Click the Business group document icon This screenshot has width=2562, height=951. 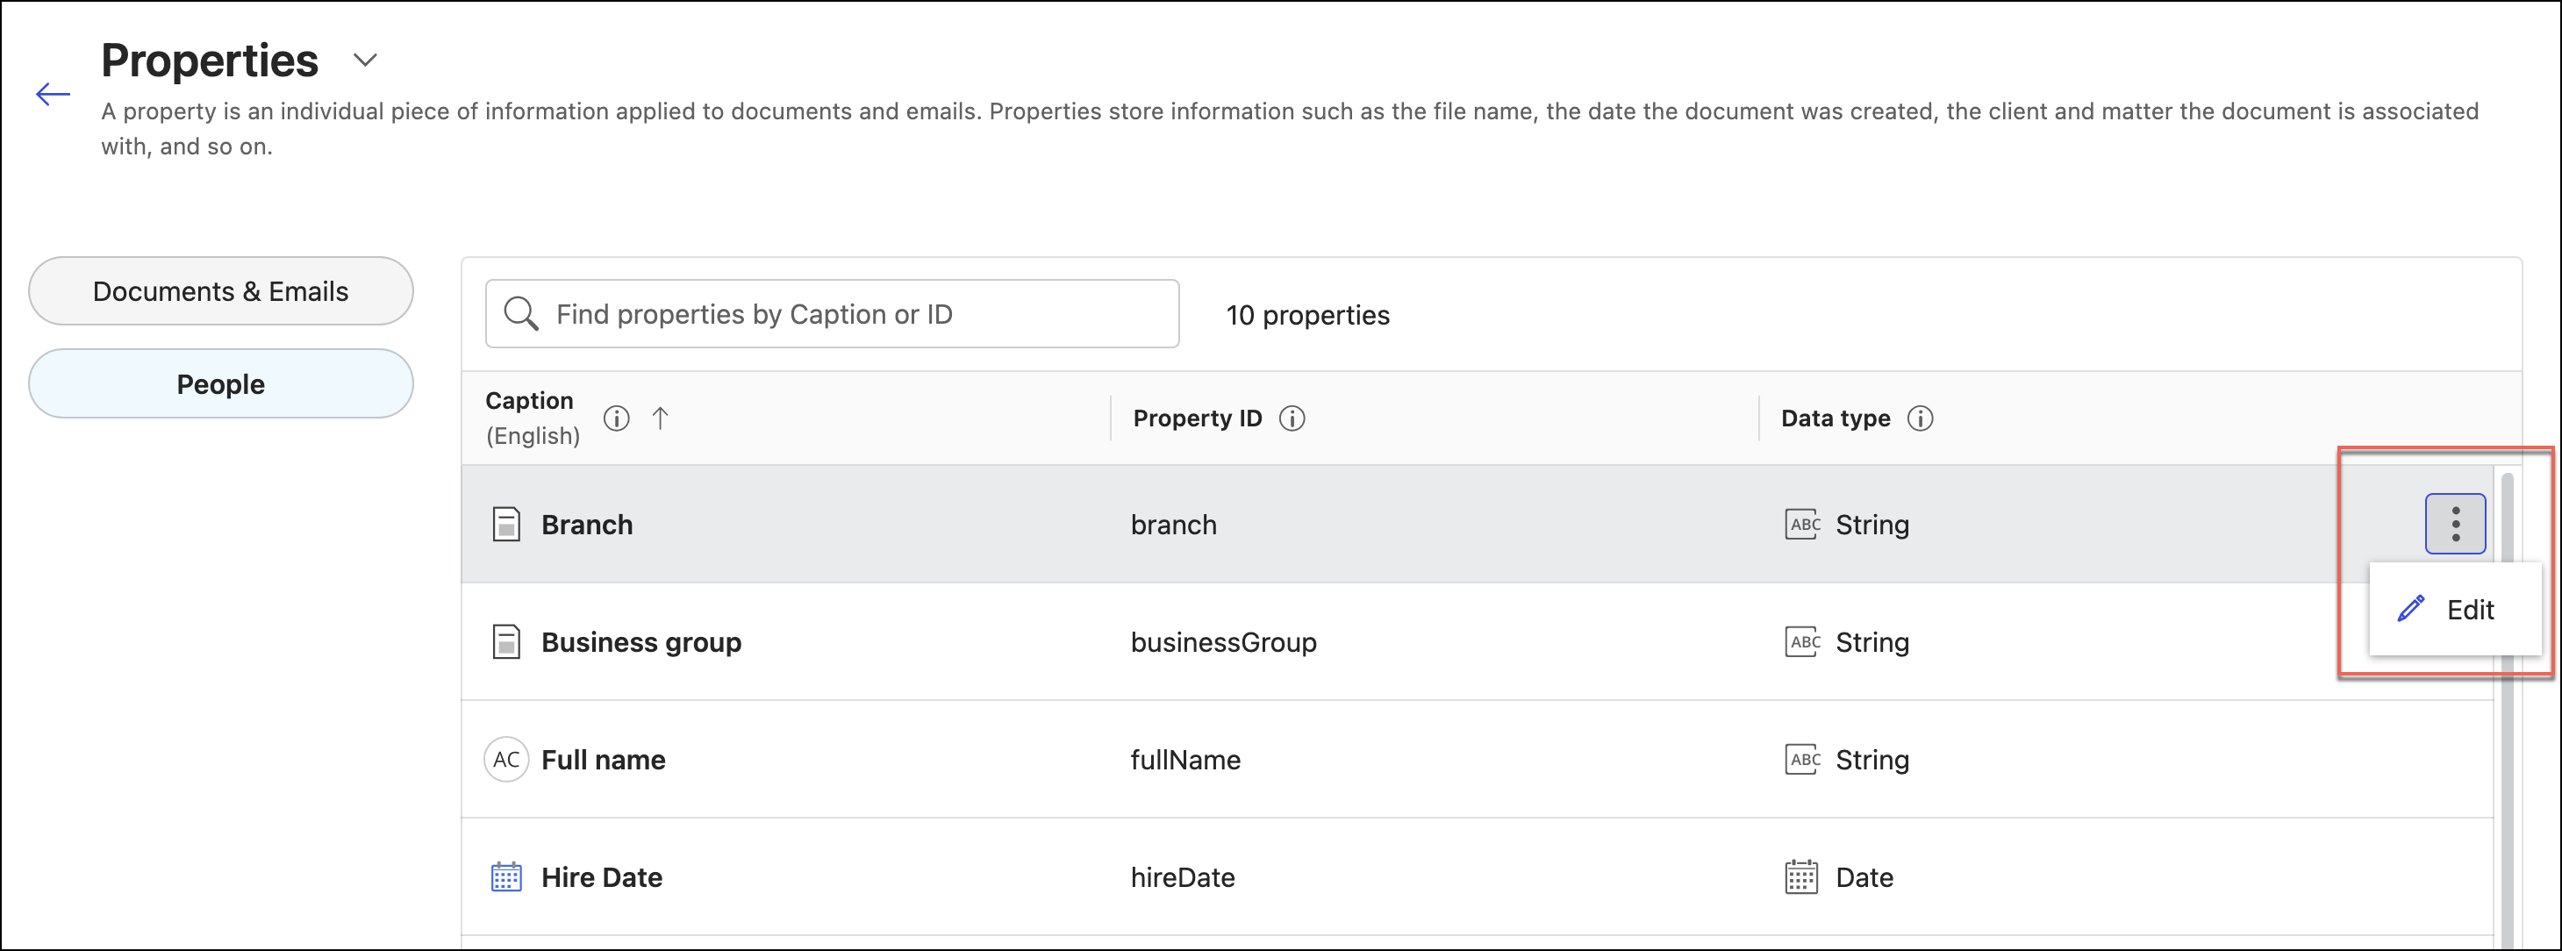506,641
